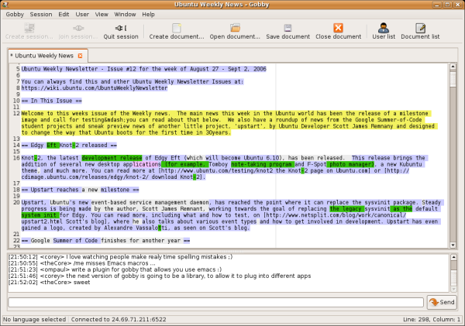Click the green highlighted 'photo manager)' text

pyautogui.click(x=352, y=164)
